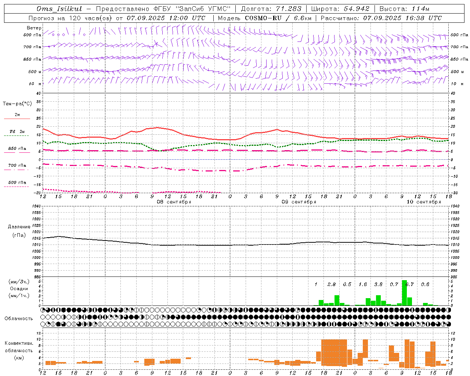Click the 3.8 precipitation total value

coord(378,284)
